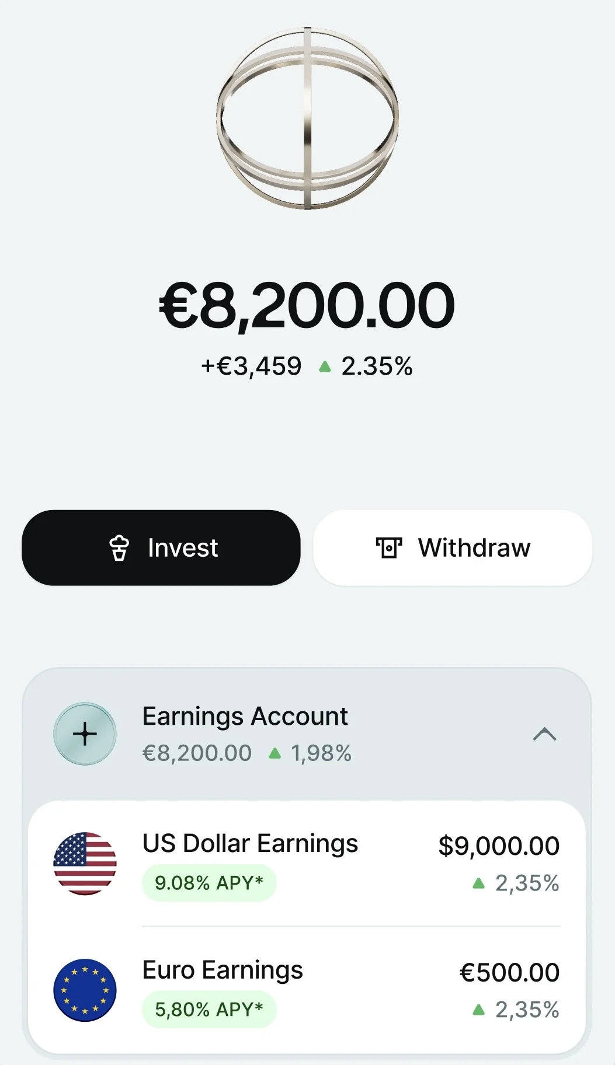Screen dimensions: 615x1065
Task: Click the metallic sphere logo at the top
Action: coord(307,118)
